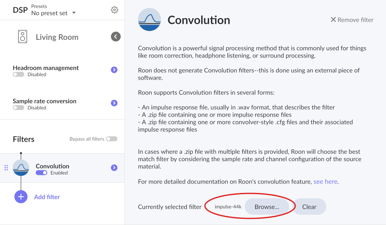Image resolution: width=386 pixels, height=225 pixels.
Task: Click the X icon beside Remove filter
Action: [333, 20]
